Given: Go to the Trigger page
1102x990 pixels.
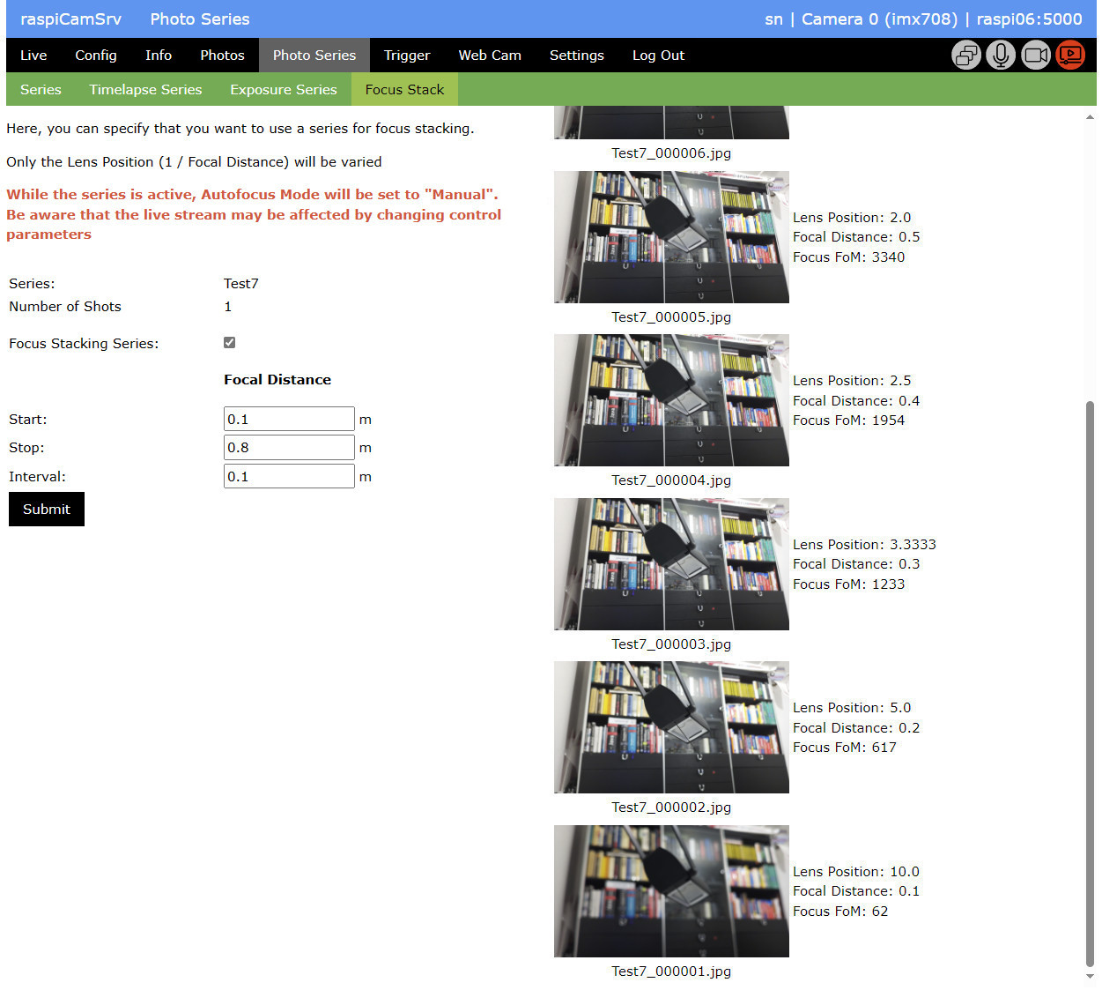Looking at the screenshot, I should [x=406, y=56].
